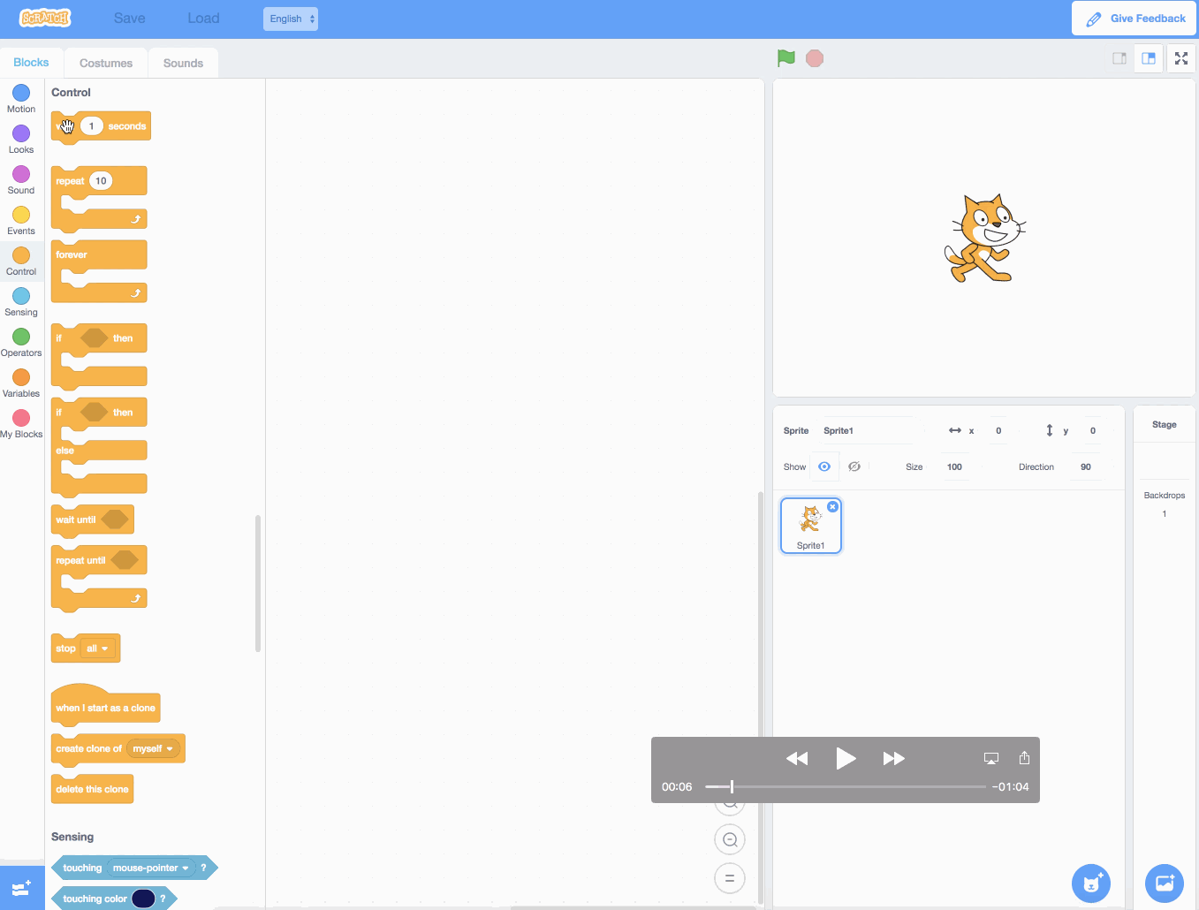Delete Sprite1 with its X button

832,506
